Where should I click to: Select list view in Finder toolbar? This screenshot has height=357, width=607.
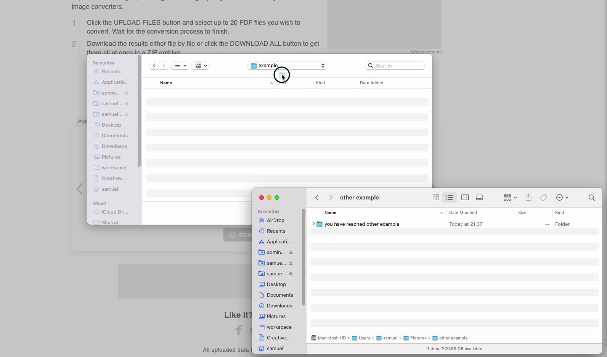coord(450,198)
